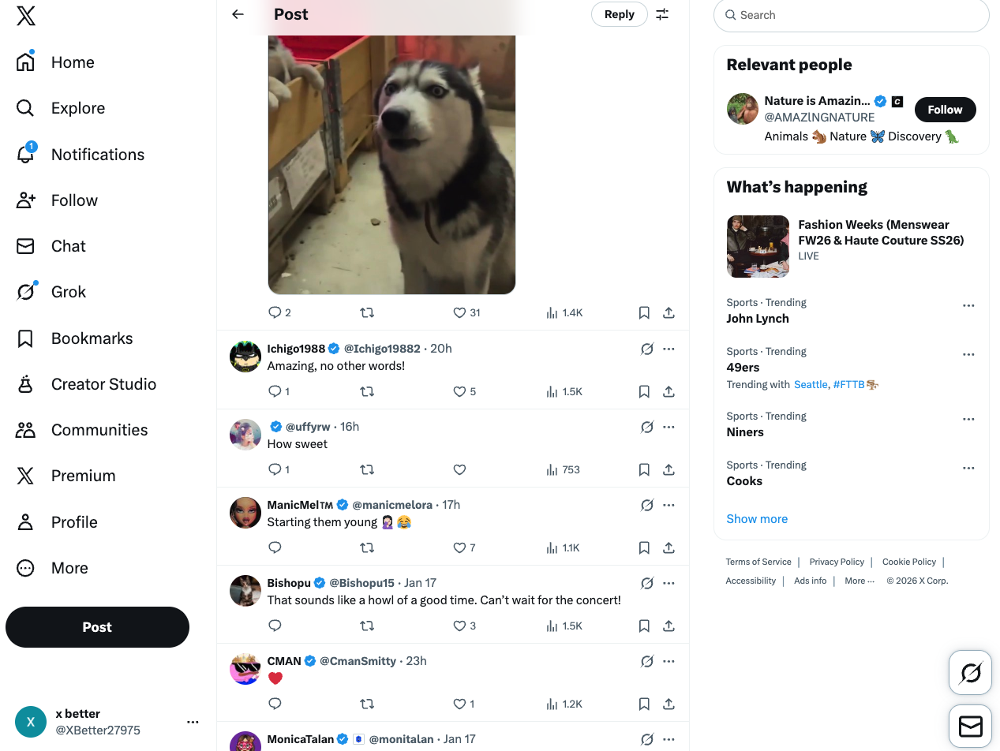Viewport: 1000px width, 751px height.
Task: Open floating messages envelope button
Action: tap(970, 726)
